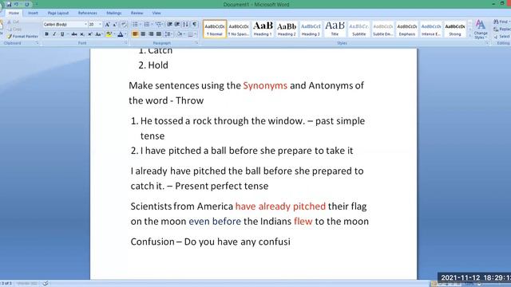Apply superscript formatting
This screenshot has width=511, height=287.
point(90,34)
